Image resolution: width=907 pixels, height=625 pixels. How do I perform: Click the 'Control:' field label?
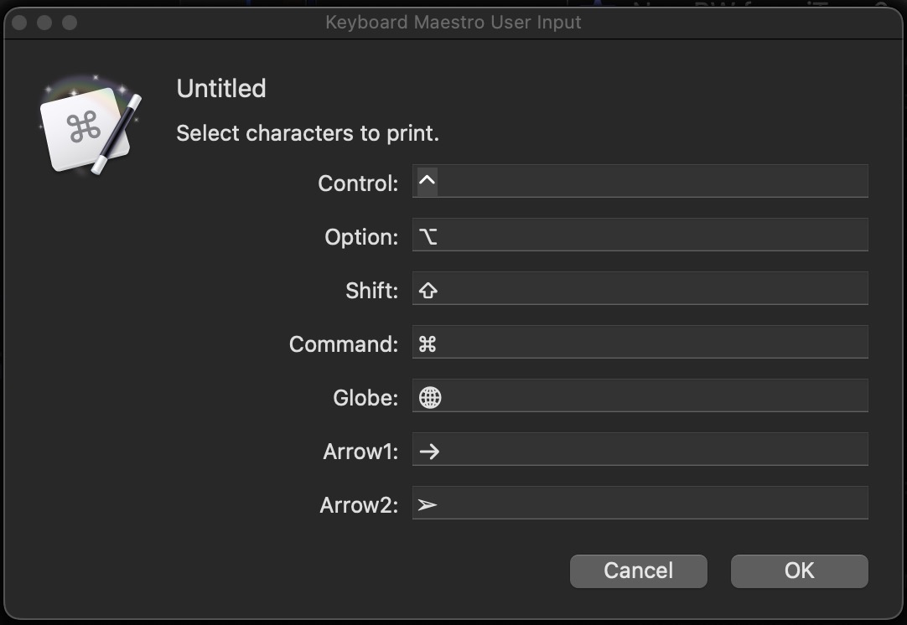[x=358, y=183]
